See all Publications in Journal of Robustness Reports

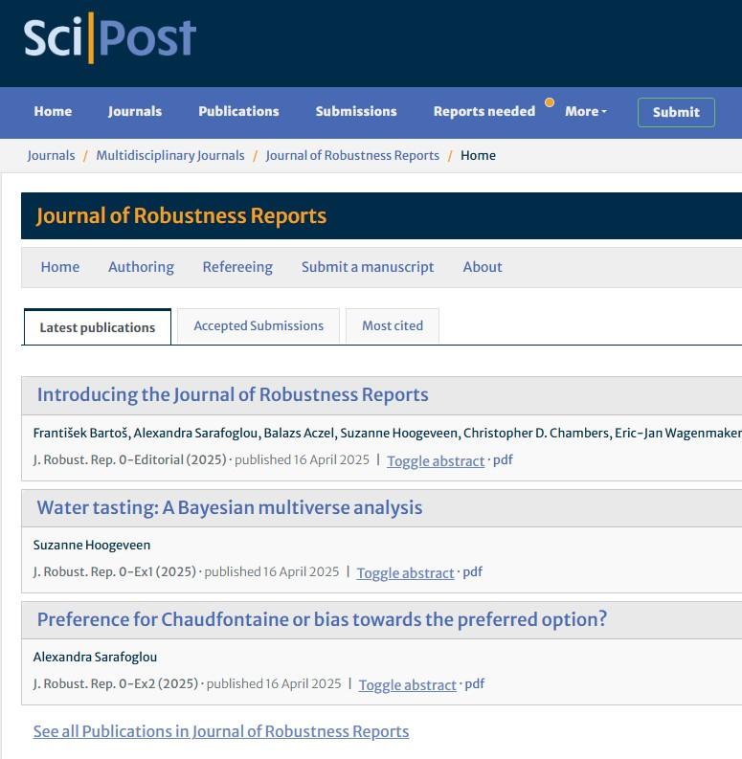[x=221, y=731]
